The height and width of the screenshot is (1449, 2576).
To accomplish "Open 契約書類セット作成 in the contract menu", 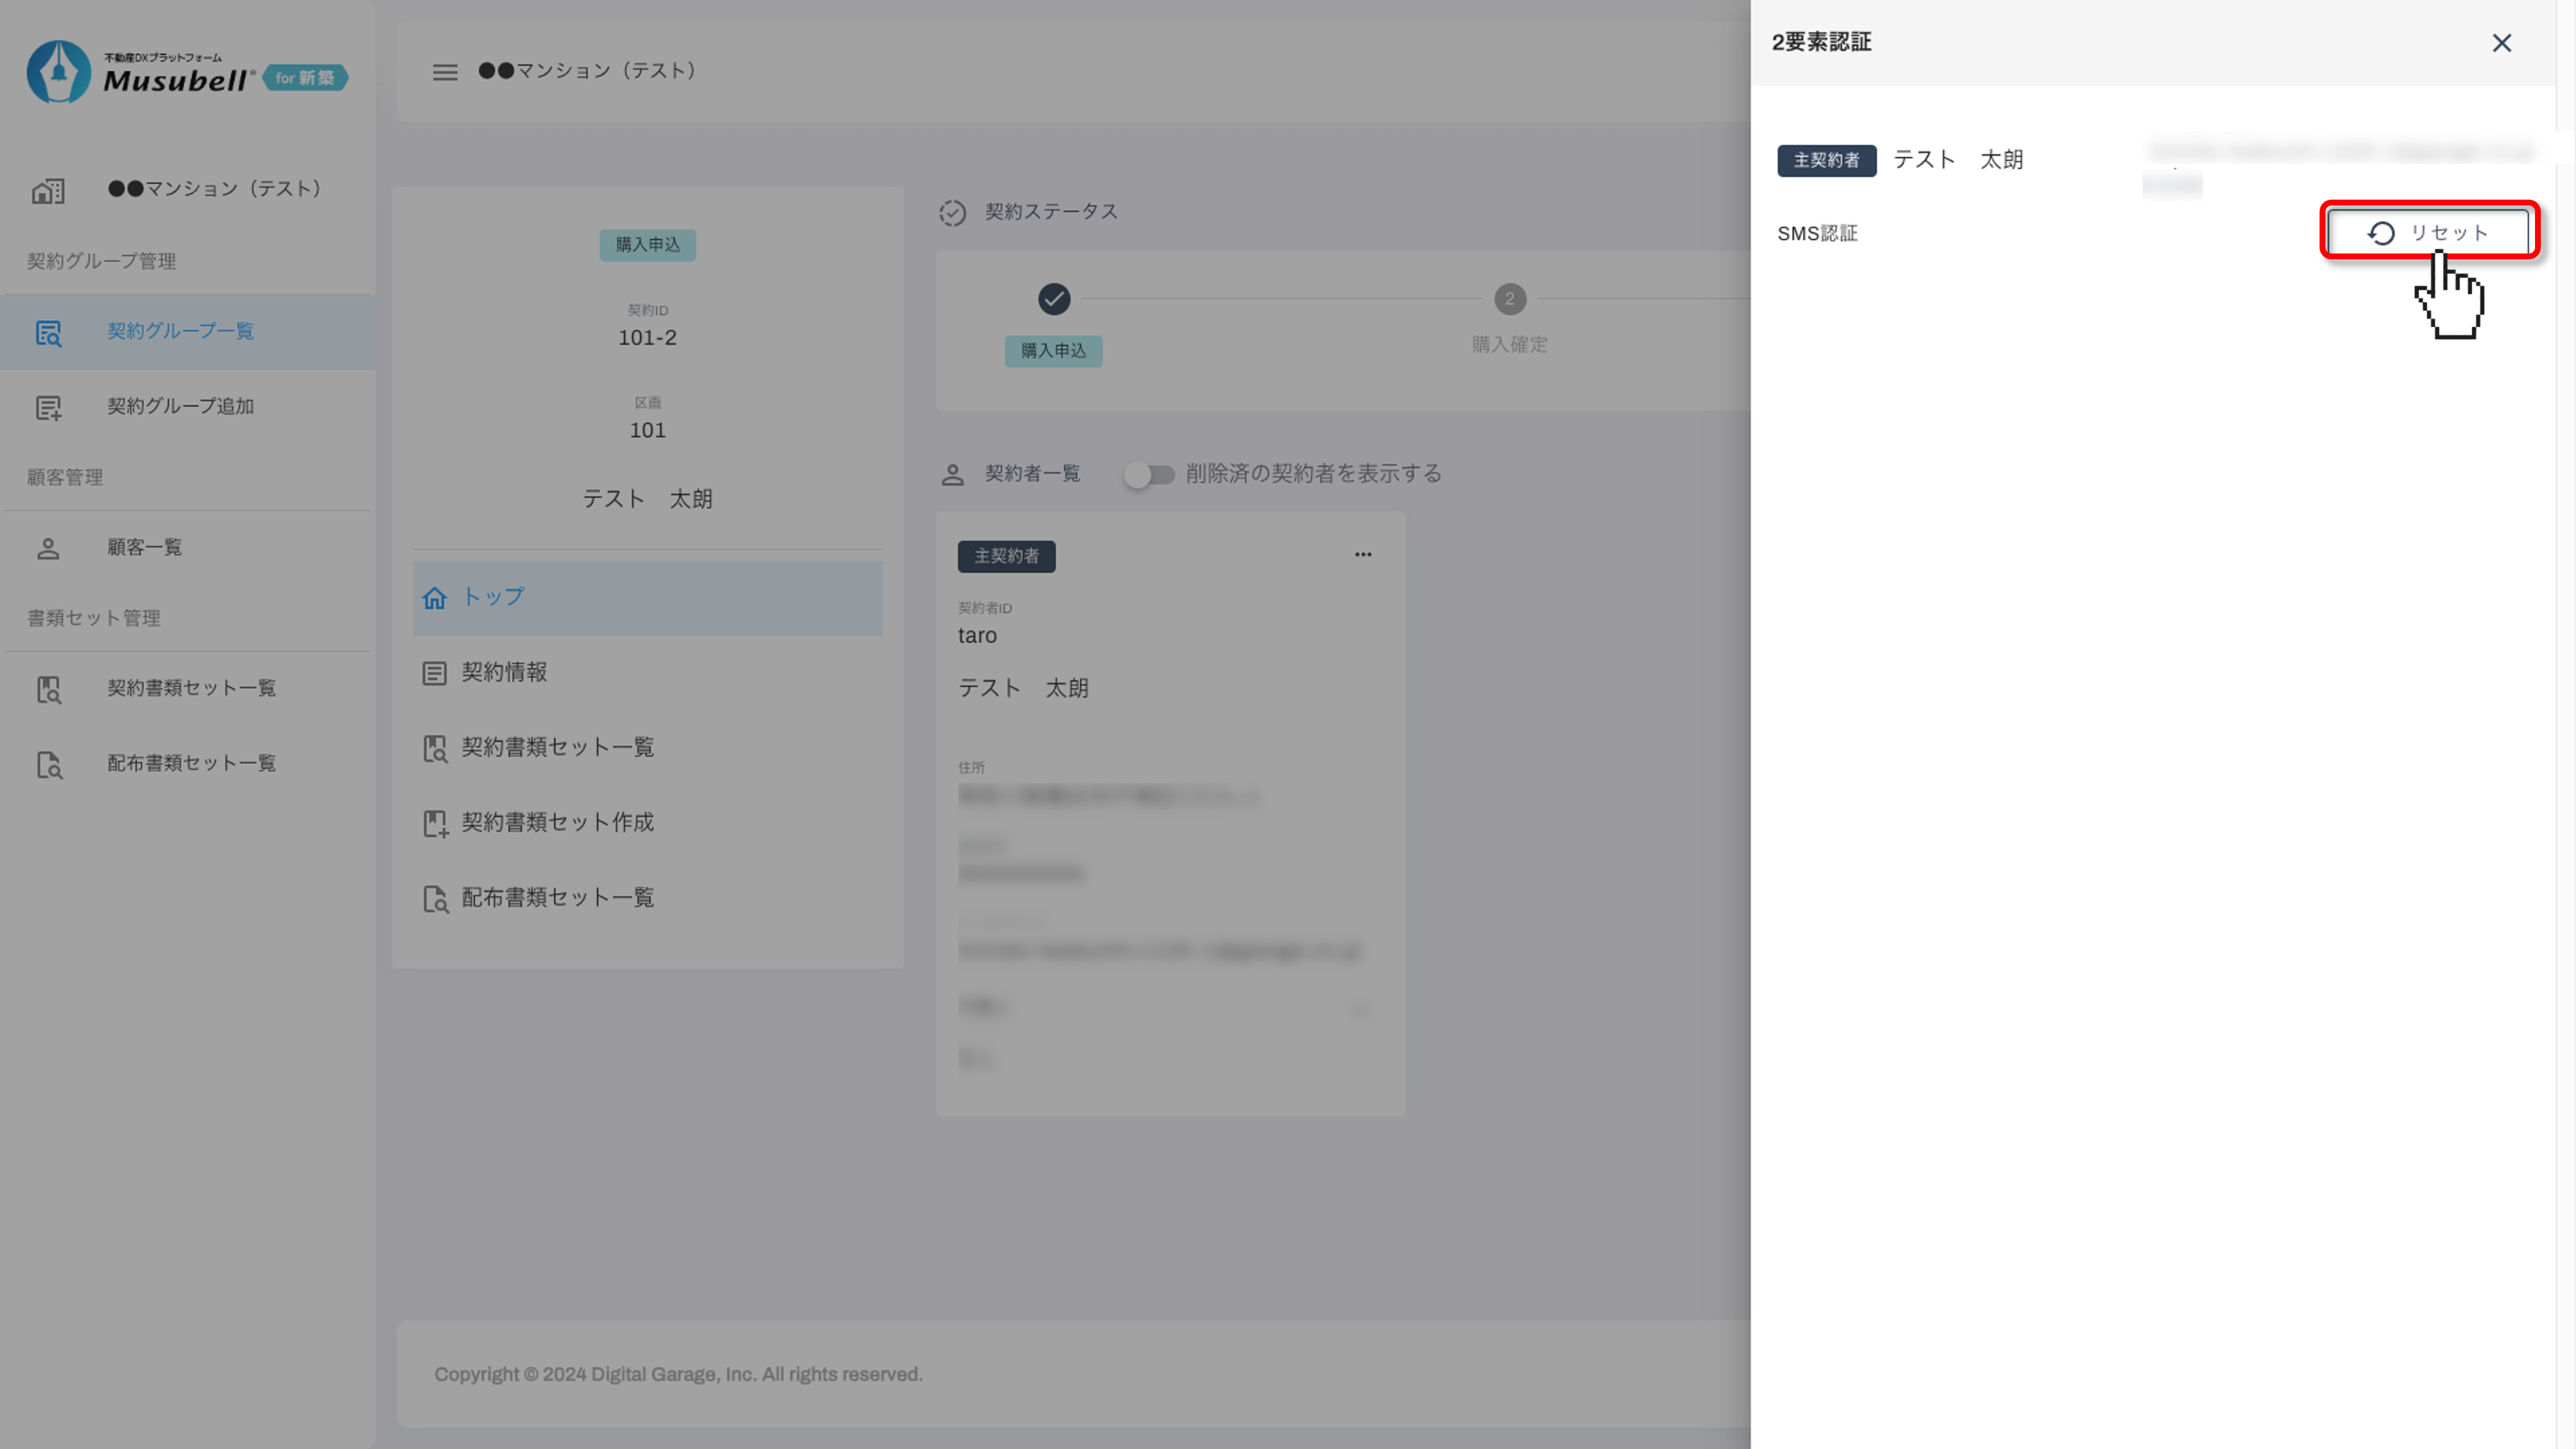I will pyautogui.click(x=557, y=822).
